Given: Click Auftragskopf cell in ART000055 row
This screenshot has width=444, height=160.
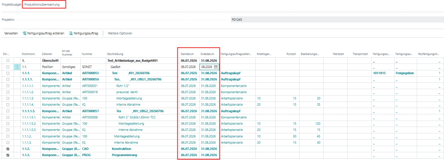Looking at the screenshot, I should coord(231,73).
